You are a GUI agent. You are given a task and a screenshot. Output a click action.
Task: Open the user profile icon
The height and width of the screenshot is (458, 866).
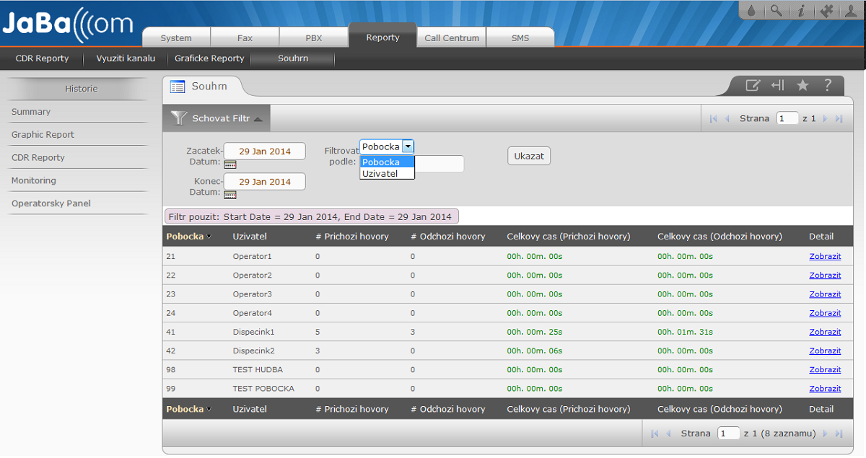point(852,10)
